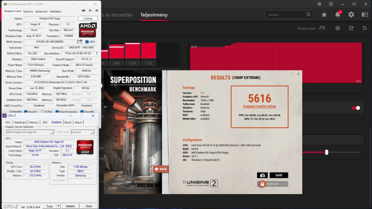Click GPU-Z screenshot camera icon
This screenshot has width=372, height=209.
[84, 11]
